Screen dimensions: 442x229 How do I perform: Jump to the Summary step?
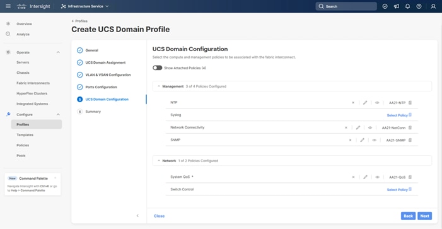click(93, 112)
